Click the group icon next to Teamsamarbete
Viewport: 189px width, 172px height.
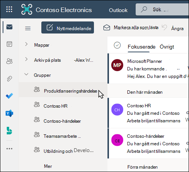[x=37, y=135]
